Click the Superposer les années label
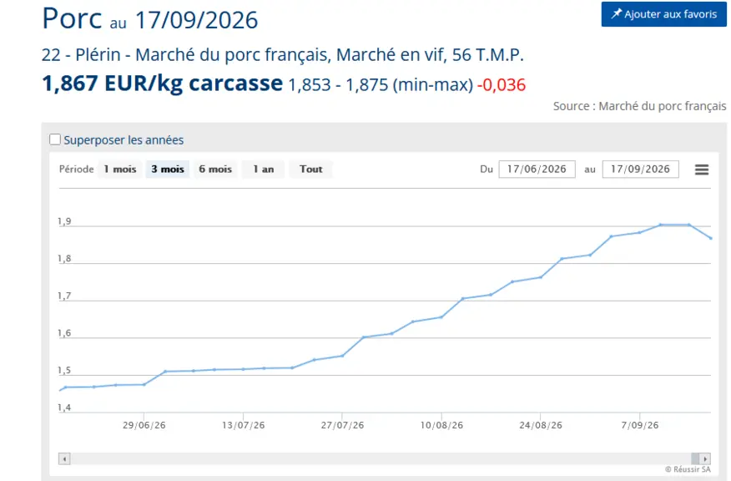Screen dimensions: 731x481 pyautogui.click(x=124, y=140)
